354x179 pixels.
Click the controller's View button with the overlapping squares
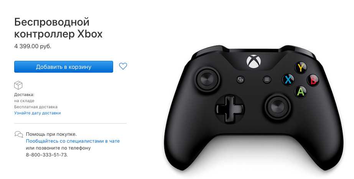pyautogui.click(x=240, y=79)
